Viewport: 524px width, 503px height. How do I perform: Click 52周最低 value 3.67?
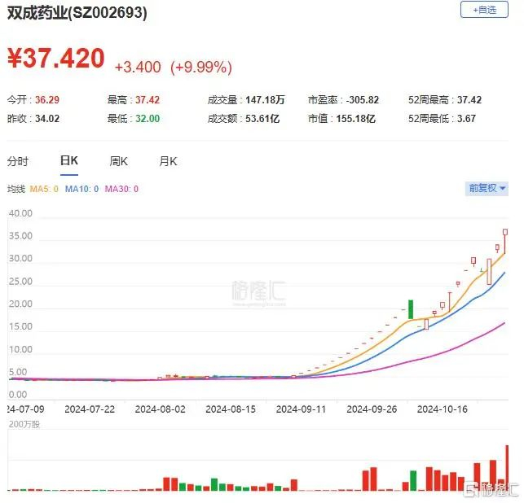tap(466, 119)
